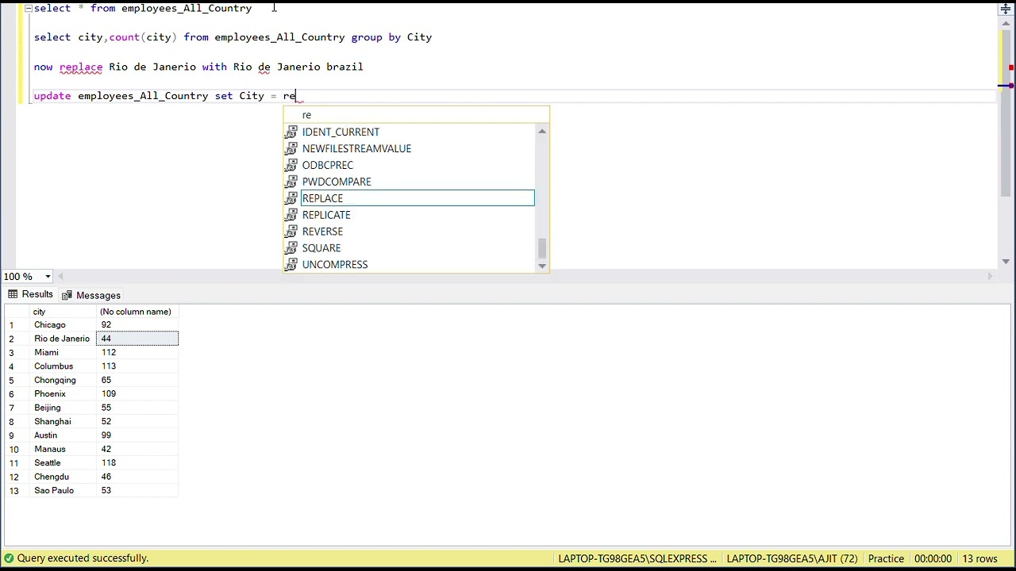Select the Chongqing cell

coord(63,381)
